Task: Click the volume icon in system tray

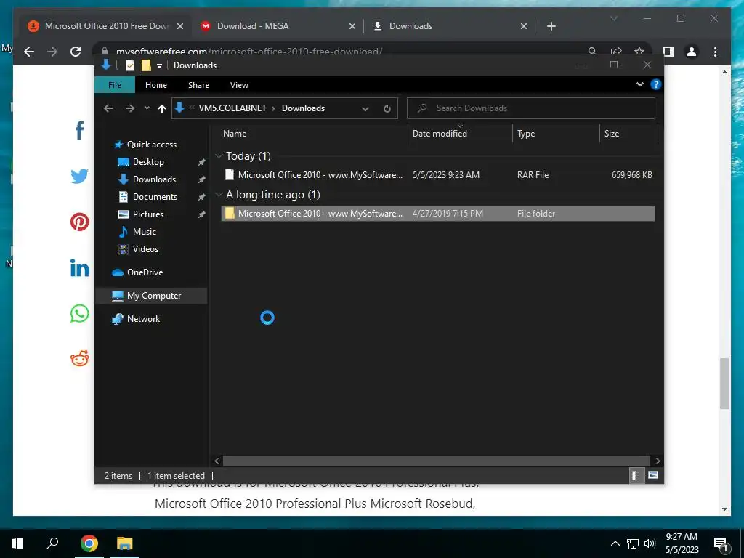Action: click(x=650, y=543)
